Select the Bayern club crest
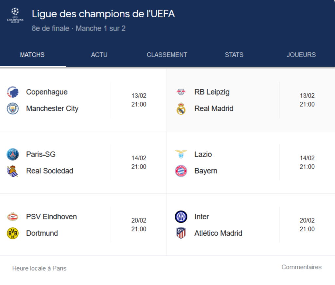The height and width of the screenshot is (285, 335). (x=181, y=171)
